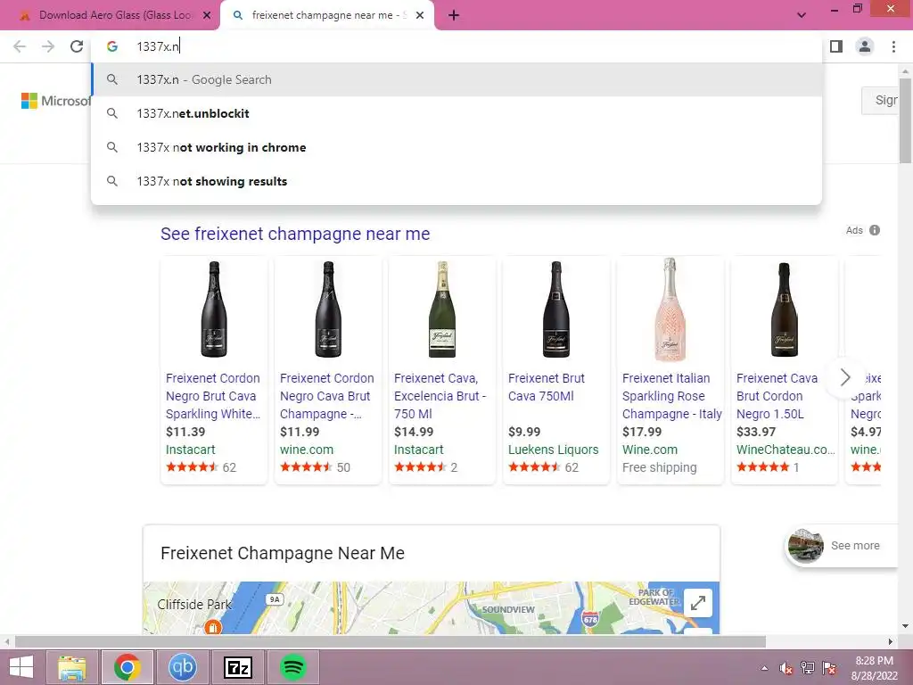This screenshot has height=685, width=913.
Task: Open the Cordon Negro Brut Cava Sparkling White product
Action: pyautogui.click(x=212, y=396)
